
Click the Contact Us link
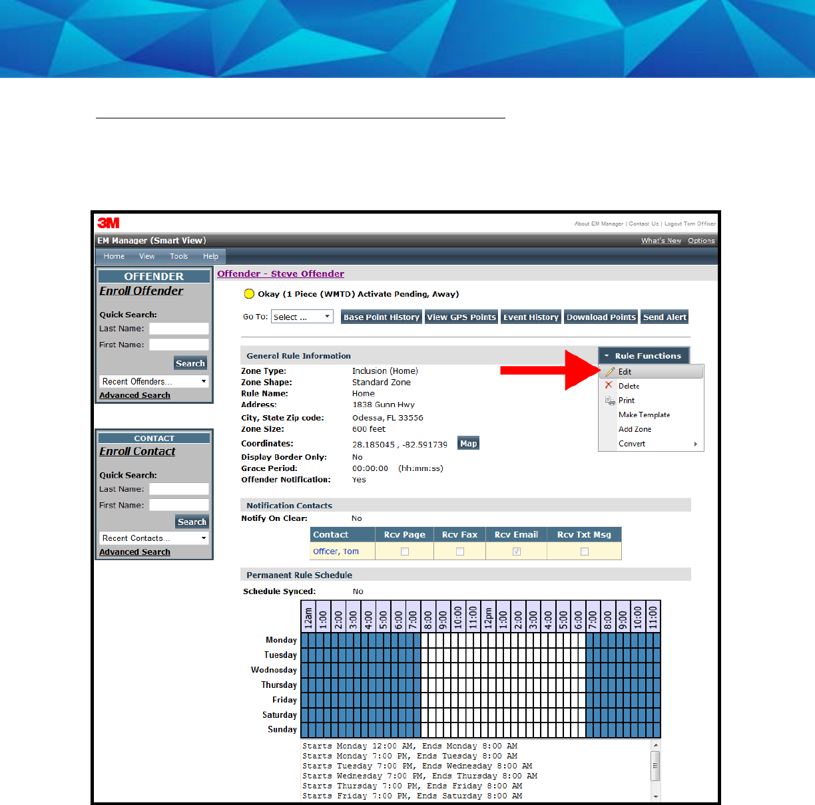pos(643,224)
